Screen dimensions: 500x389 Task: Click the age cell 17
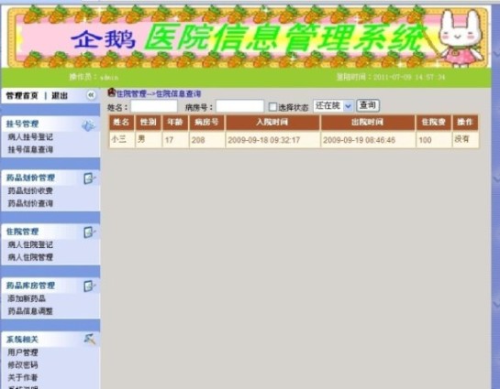coord(175,139)
